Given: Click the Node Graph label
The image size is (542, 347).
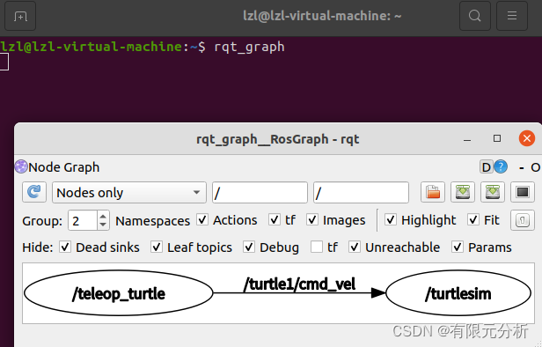Looking at the screenshot, I should 64,167.
